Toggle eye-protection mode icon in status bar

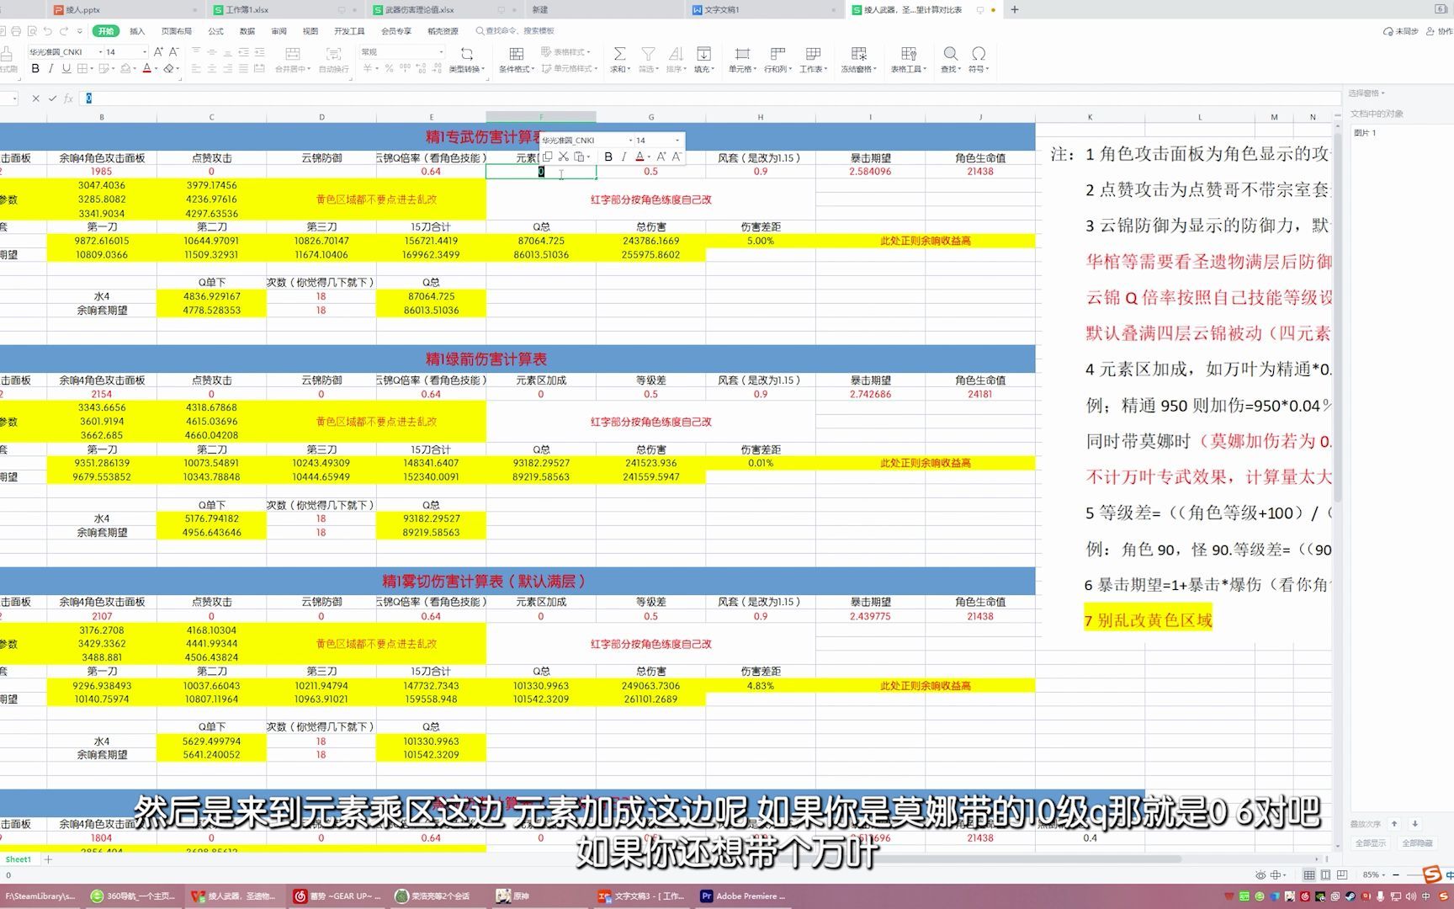[x=1260, y=875]
